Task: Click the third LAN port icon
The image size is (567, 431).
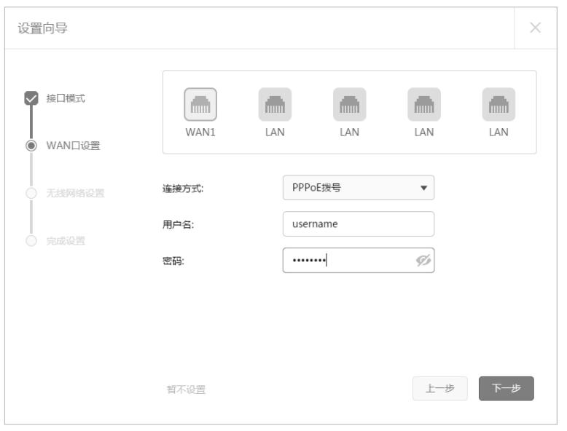Action: click(x=423, y=105)
